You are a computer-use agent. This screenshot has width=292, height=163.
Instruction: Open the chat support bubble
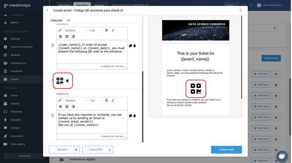click(x=282, y=156)
